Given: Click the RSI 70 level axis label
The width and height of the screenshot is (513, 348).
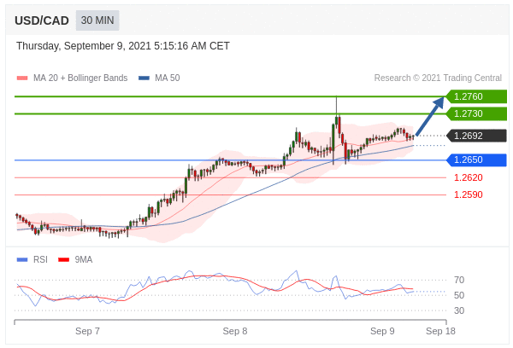Looking at the screenshot, I should click(459, 280).
